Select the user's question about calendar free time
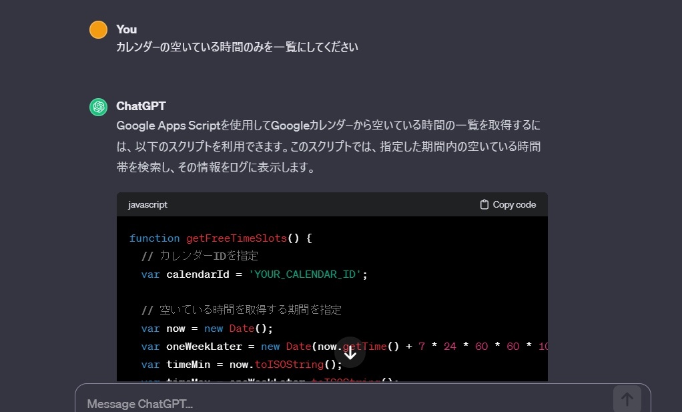This screenshot has height=412, width=682. [x=237, y=47]
